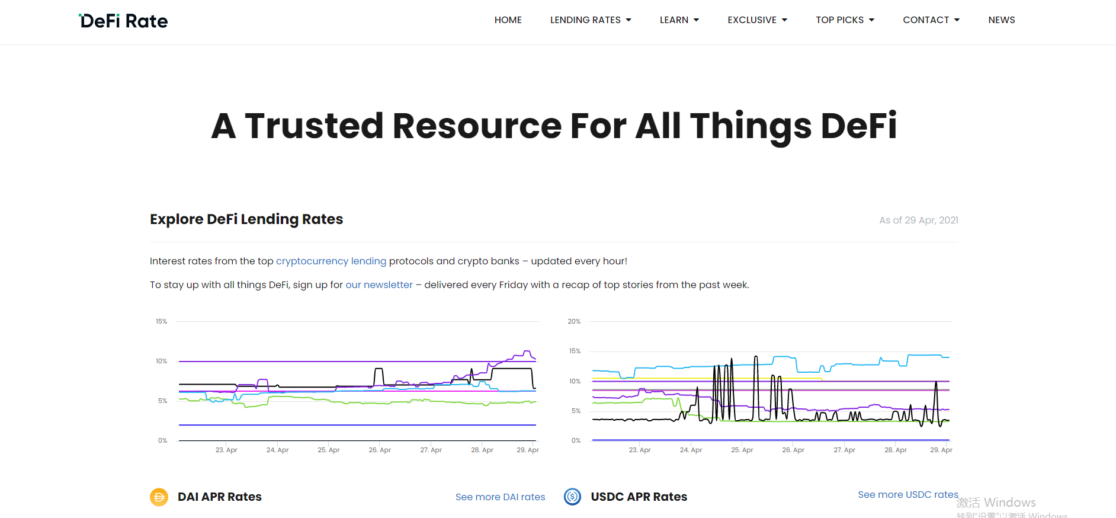Open the Top Picks dropdown
This screenshot has width=1116, height=518.
(845, 20)
